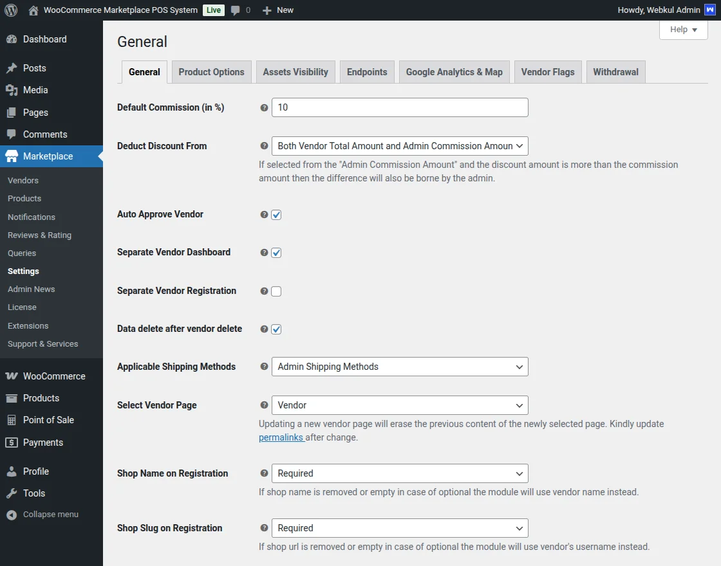Open the Google Analytics & Map tab
This screenshot has width=721, height=566.
click(454, 71)
